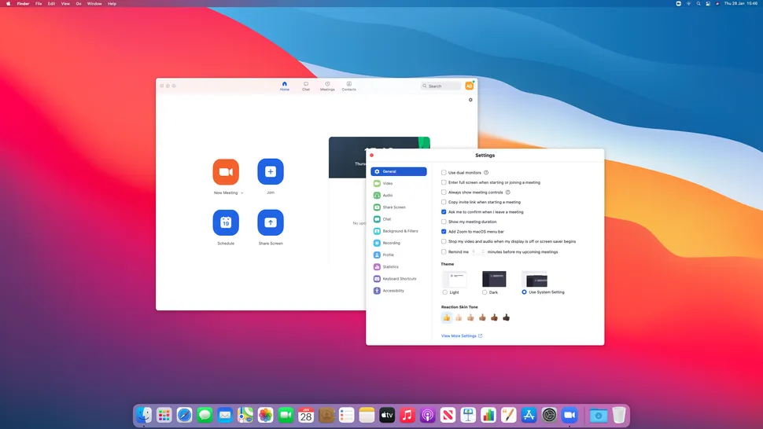Uncheck Add Zoom to macOS menu bar

pyautogui.click(x=444, y=232)
